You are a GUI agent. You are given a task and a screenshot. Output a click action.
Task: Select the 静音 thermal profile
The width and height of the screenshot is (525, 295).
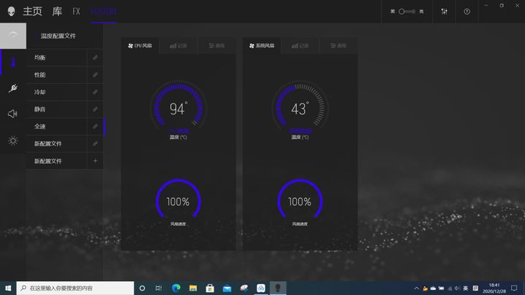pyautogui.click(x=56, y=109)
